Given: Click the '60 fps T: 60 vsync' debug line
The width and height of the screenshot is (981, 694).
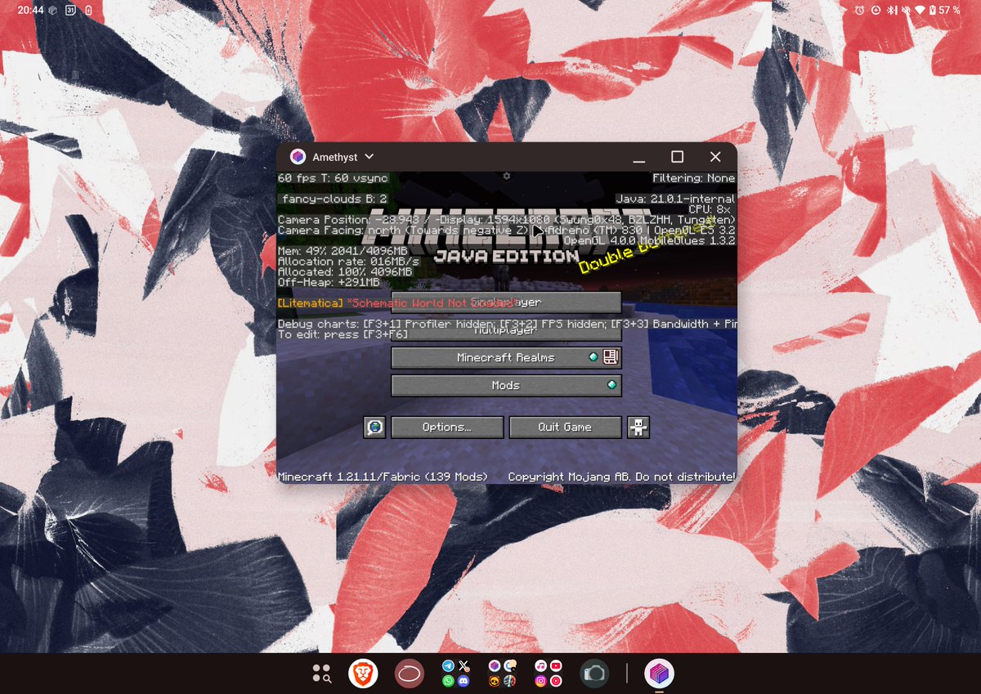Looking at the screenshot, I should click(x=333, y=178).
